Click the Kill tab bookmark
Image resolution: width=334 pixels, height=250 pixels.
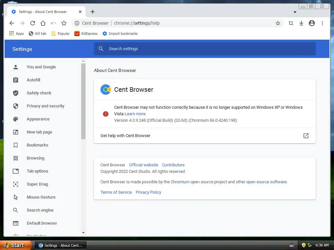(38, 34)
